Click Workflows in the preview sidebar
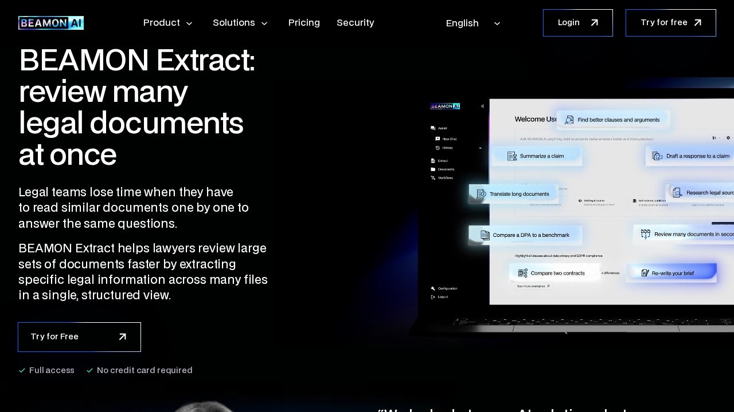Image resolution: width=734 pixels, height=412 pixels. point(442,178)
